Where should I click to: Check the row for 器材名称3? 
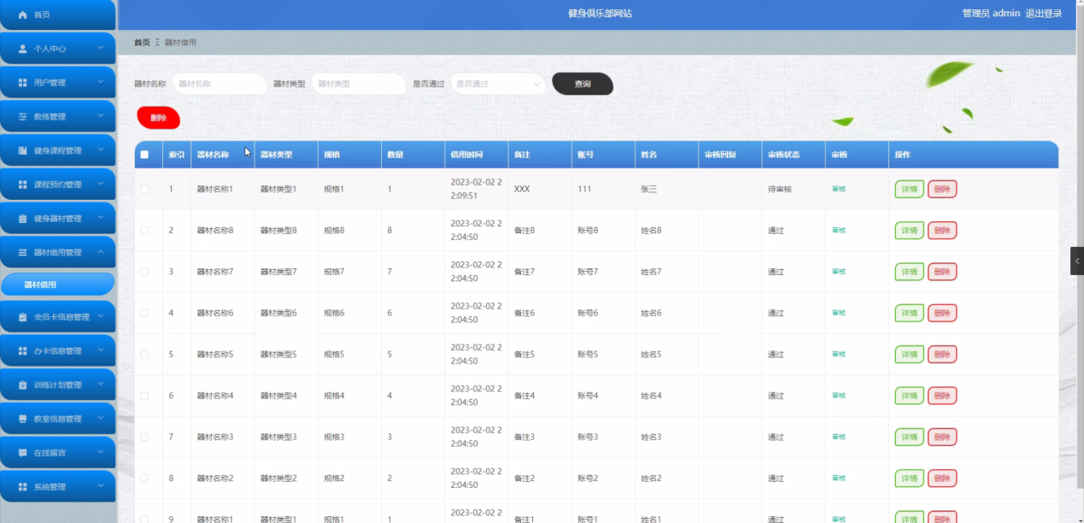pyautogui.click(x=144, y=437)
